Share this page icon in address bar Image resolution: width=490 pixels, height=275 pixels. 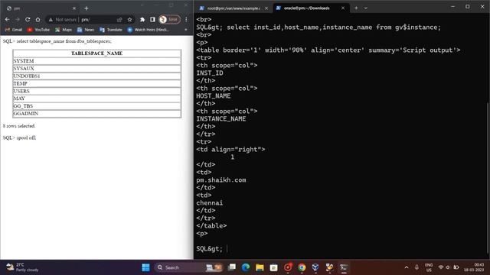119,20
